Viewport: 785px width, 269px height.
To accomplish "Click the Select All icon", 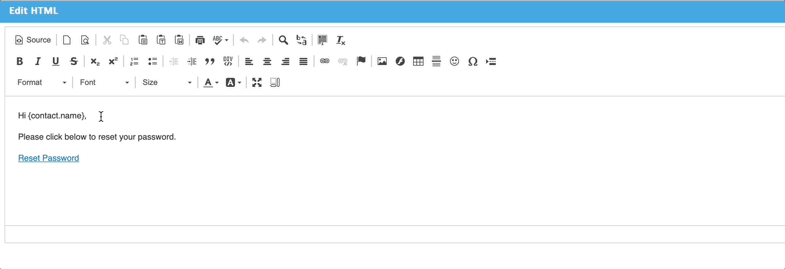I will click(323, 40).
